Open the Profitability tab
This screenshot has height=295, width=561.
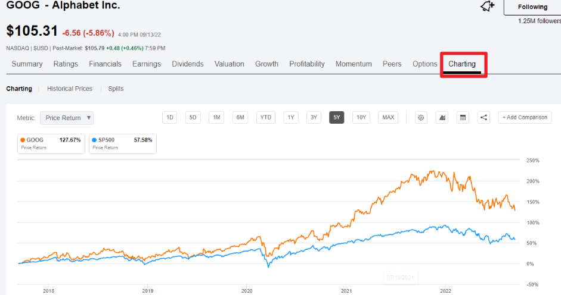pos(307,64)
